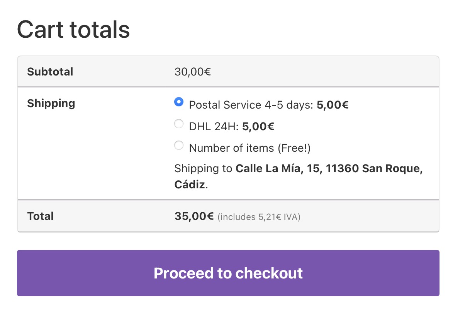Image resolution: width=465 pixels, height=322 pixels.
Task: Click the word Cádiz in the address
Action: [190, 185]
